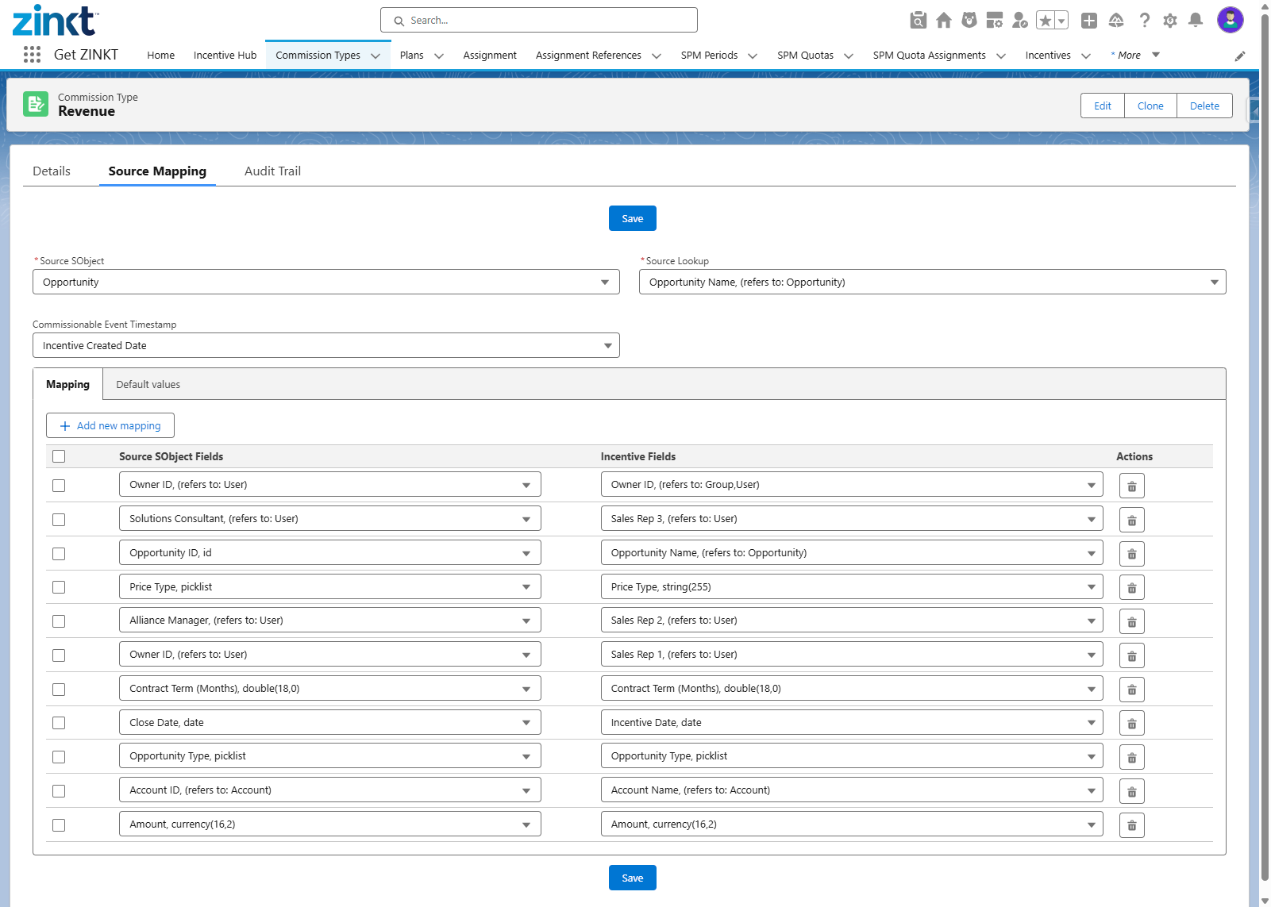The image size is (1271, 907).
Task: Click trash icon for Amount mapping row
Action: tap(1131, 825)
